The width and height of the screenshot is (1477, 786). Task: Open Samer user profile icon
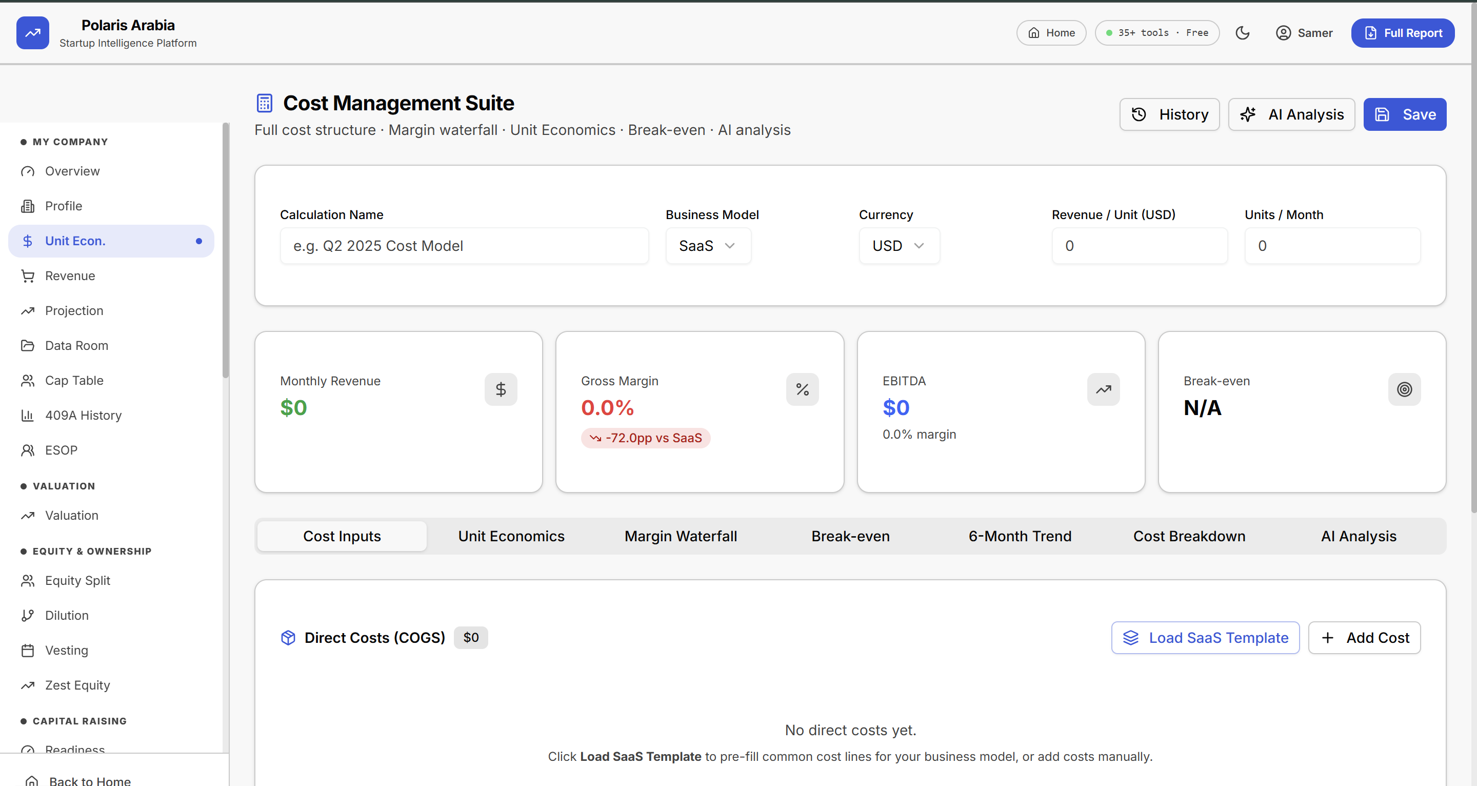[1283, 33]
